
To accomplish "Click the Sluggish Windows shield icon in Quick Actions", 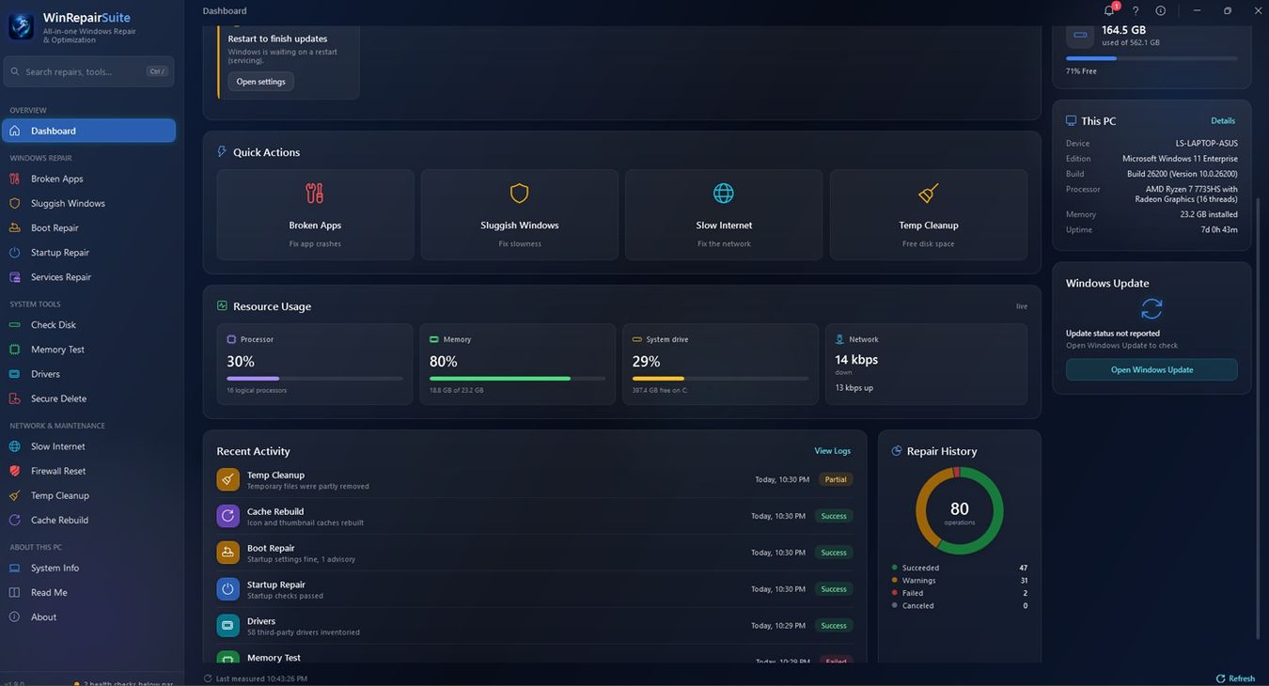I will 520,194.
